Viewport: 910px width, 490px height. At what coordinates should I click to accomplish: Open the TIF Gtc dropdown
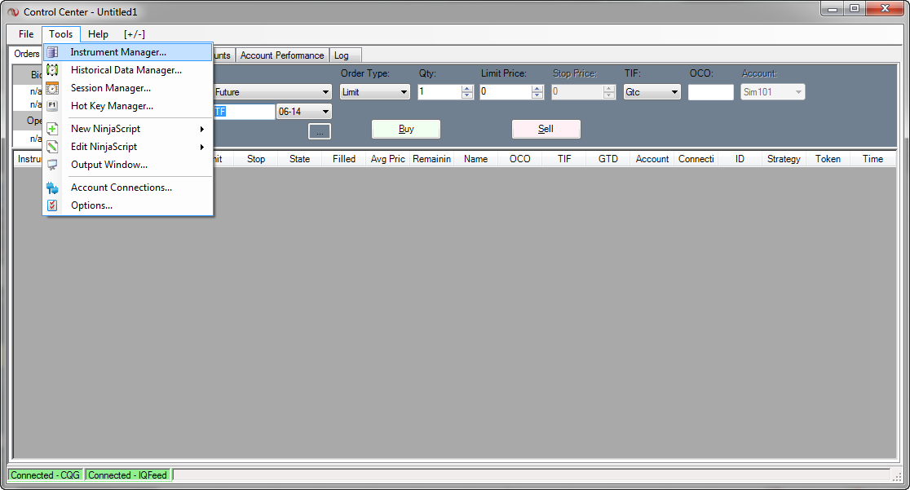point(652,92)
